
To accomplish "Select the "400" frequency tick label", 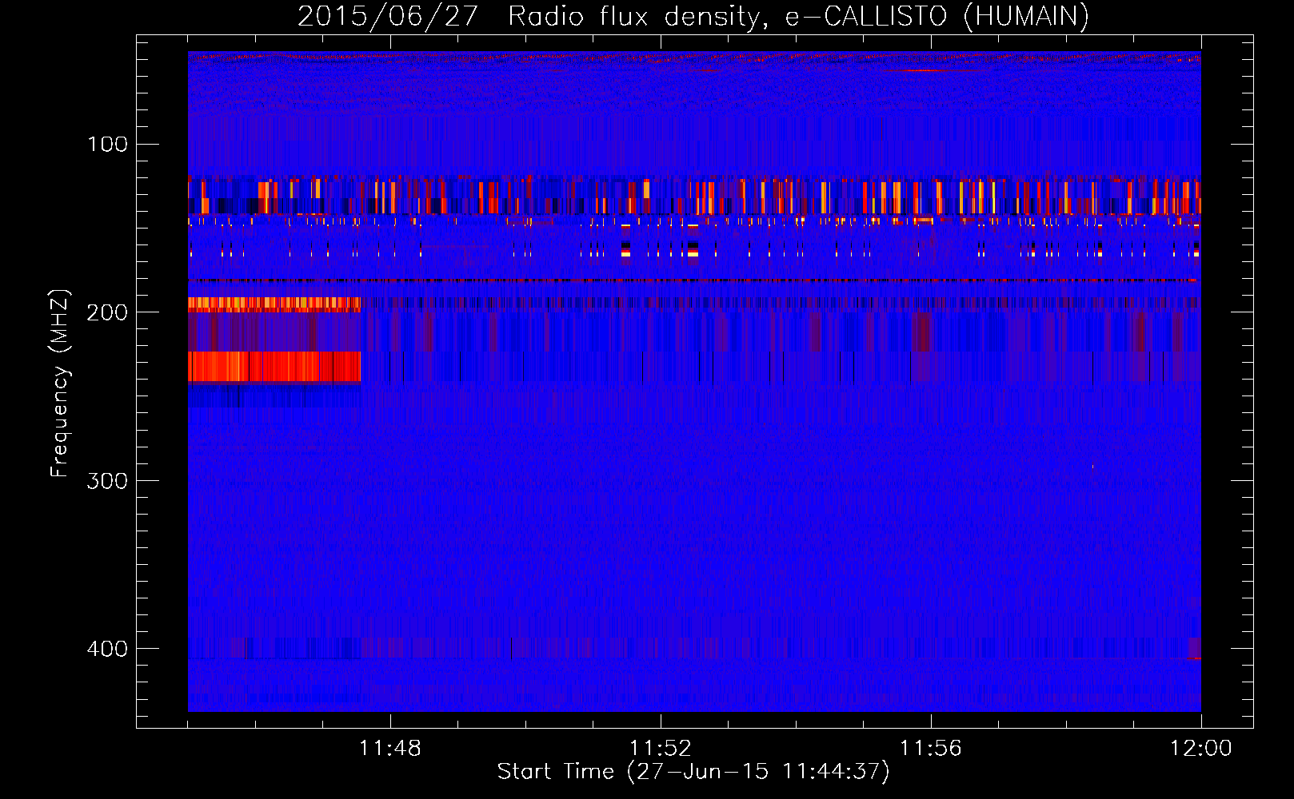I will coord(108,648).
